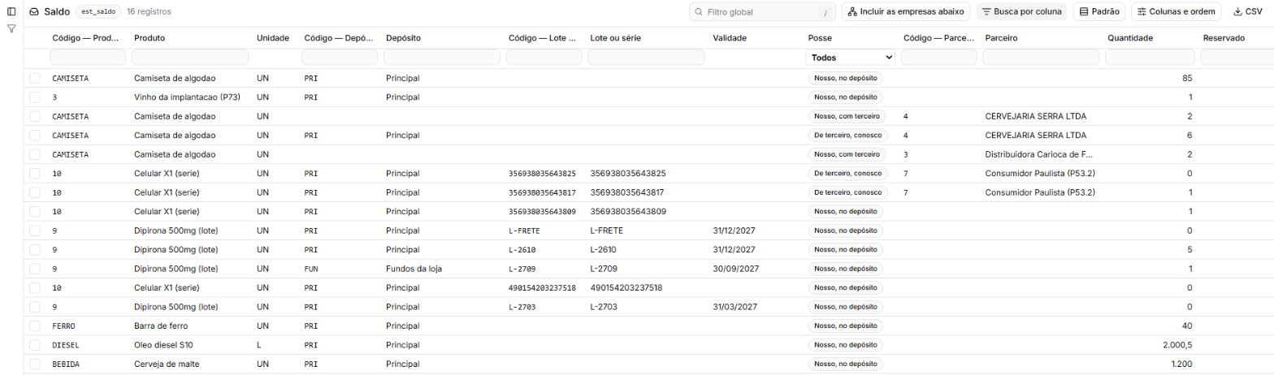Check the Oleo diesel S10 row
The height and width of the screenshot is (375, 1274).
(35, 345)
